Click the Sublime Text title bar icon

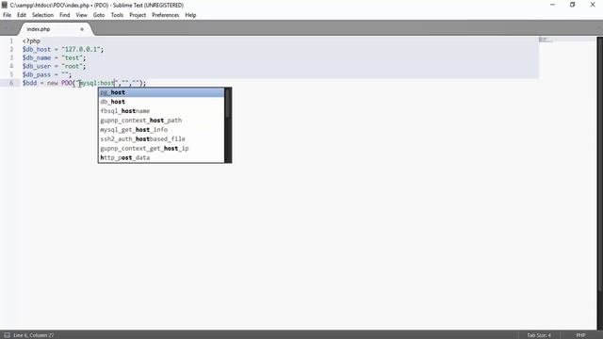click(x=5, y=5)
